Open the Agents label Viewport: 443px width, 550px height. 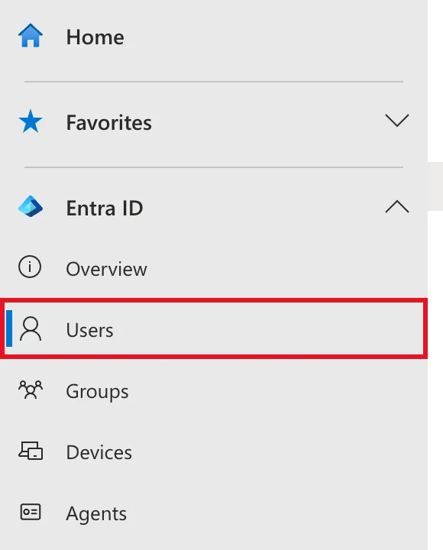[96, 514]
